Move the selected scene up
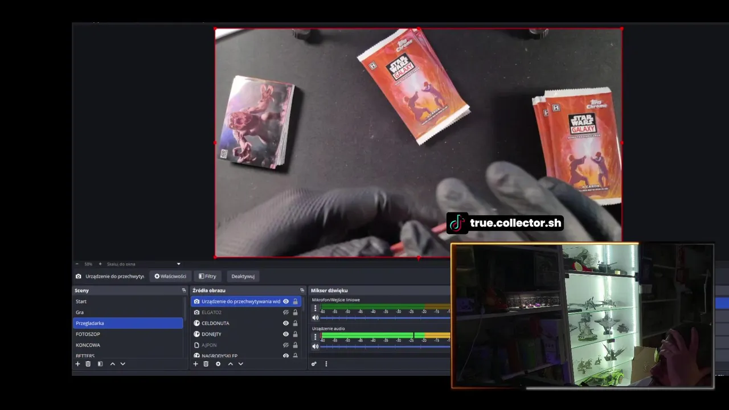The height and width of the screenshot is (410, 729). click(113, 364)
